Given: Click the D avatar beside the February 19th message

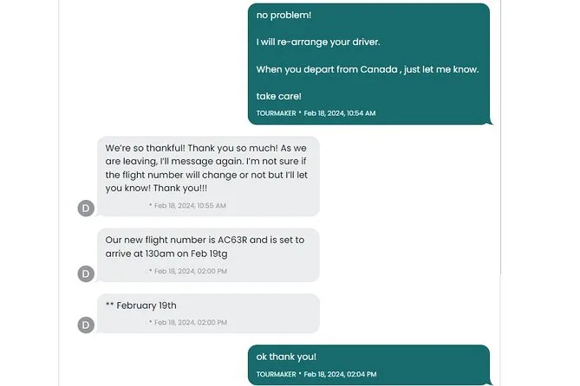Looking at the screenshot, I should (x=86, y=325).
